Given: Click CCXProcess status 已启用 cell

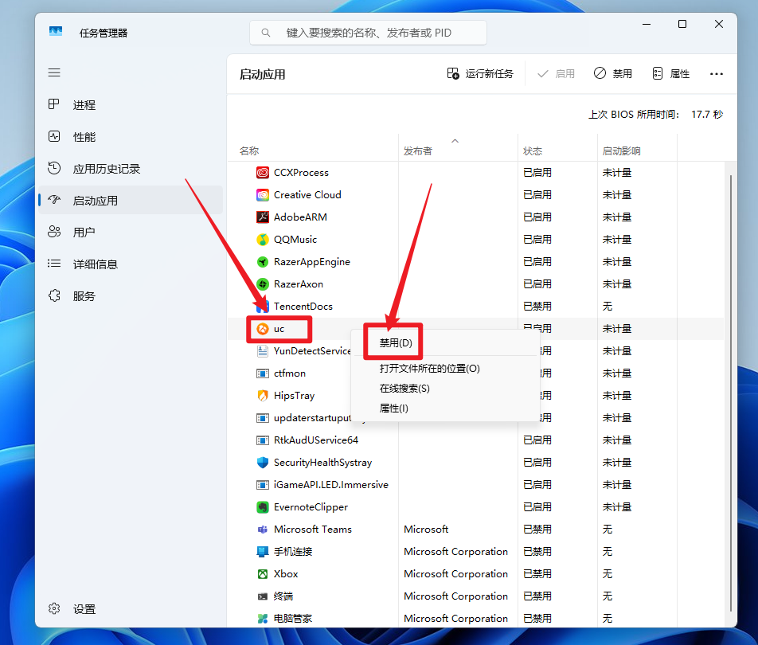Looking at the screenshot, I should pyautogui.click(x=537, y=173).
